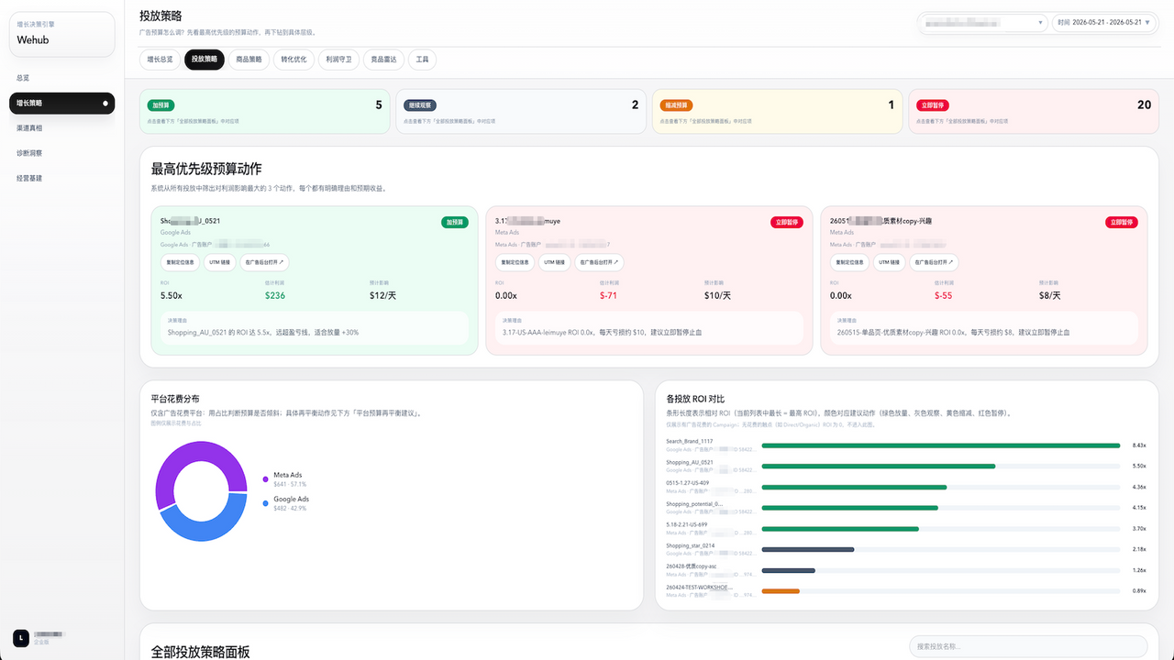Click 复制定位信息 on the first card
1174x660 pixels.
[x=180, y=262]
